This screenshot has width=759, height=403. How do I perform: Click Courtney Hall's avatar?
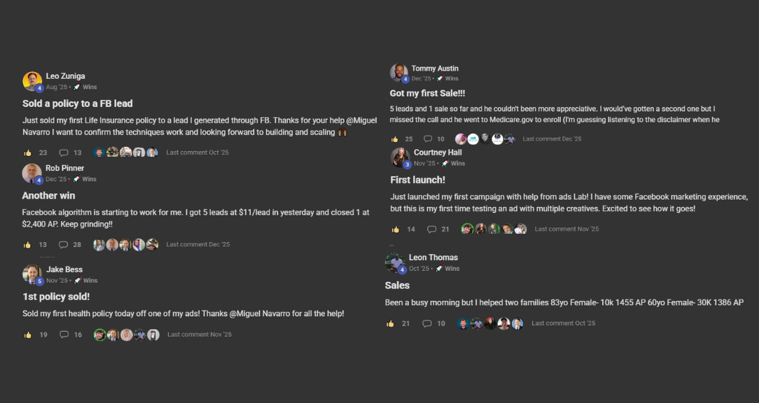(401, 157)
